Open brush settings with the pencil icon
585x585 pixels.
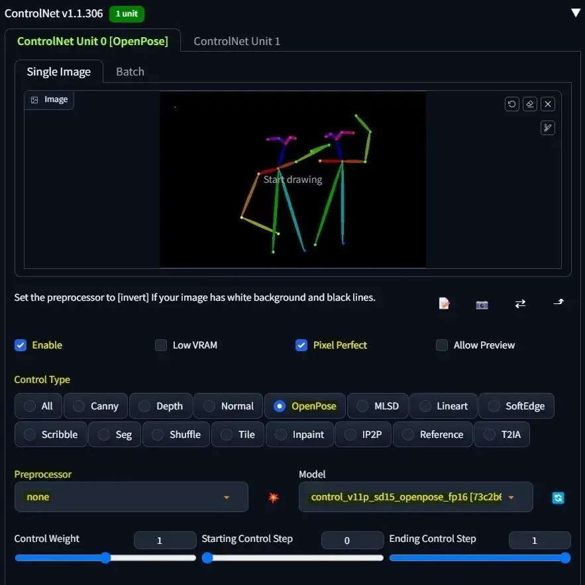tap(548, 127)
